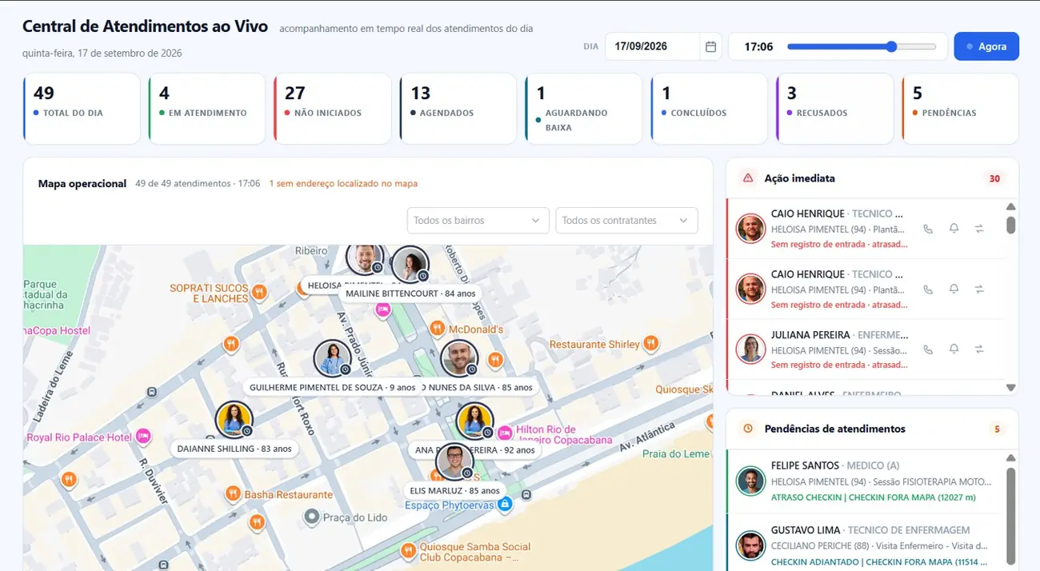Image resolution: width=1040 pixels, height=571 pixels.
Task: Click the pink lodging pin below Mailine label
Action: tap(383, 310)
